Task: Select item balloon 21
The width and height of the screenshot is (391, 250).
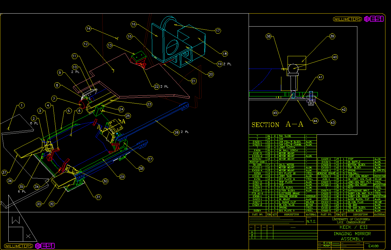Action: click(x=194, y=81)
